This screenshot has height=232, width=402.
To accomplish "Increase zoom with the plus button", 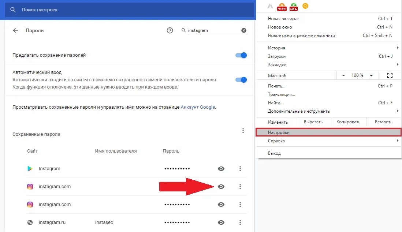I will (x=371, y=75).
